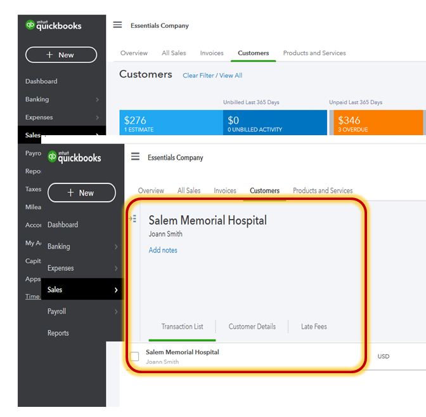Viewport: 426px width, 417px height.
Task: Click the + New button in lower sidebar
Action: [82, 193]
